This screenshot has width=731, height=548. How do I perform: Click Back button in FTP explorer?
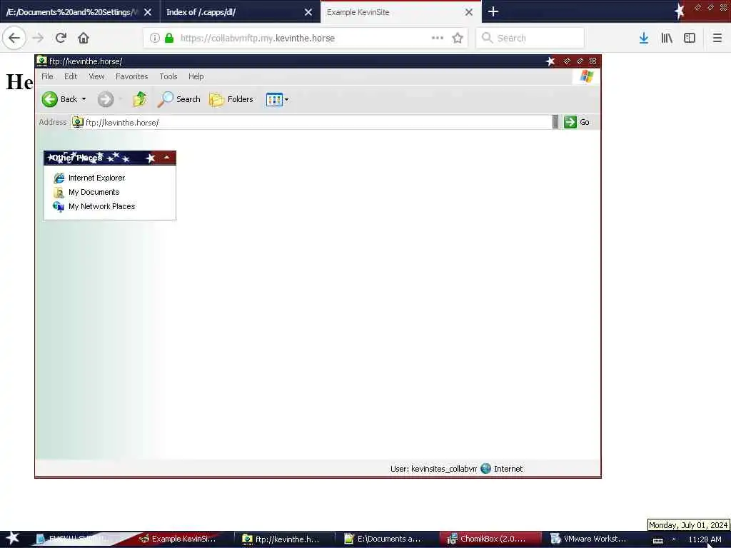tap(59, 99)
